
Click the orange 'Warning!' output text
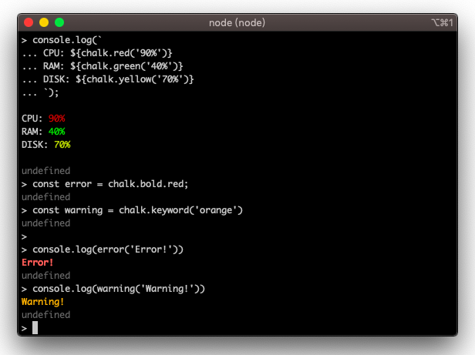43,302
